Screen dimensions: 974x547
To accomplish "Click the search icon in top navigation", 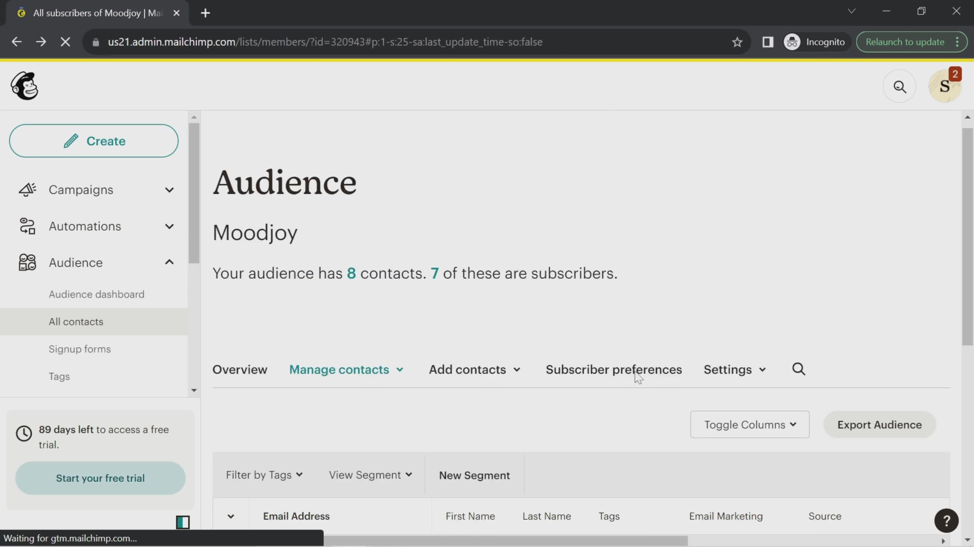I will click(900, 86).
